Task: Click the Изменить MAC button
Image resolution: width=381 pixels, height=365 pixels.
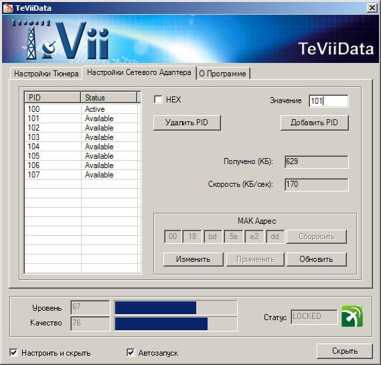Action: tap(193, 259)
